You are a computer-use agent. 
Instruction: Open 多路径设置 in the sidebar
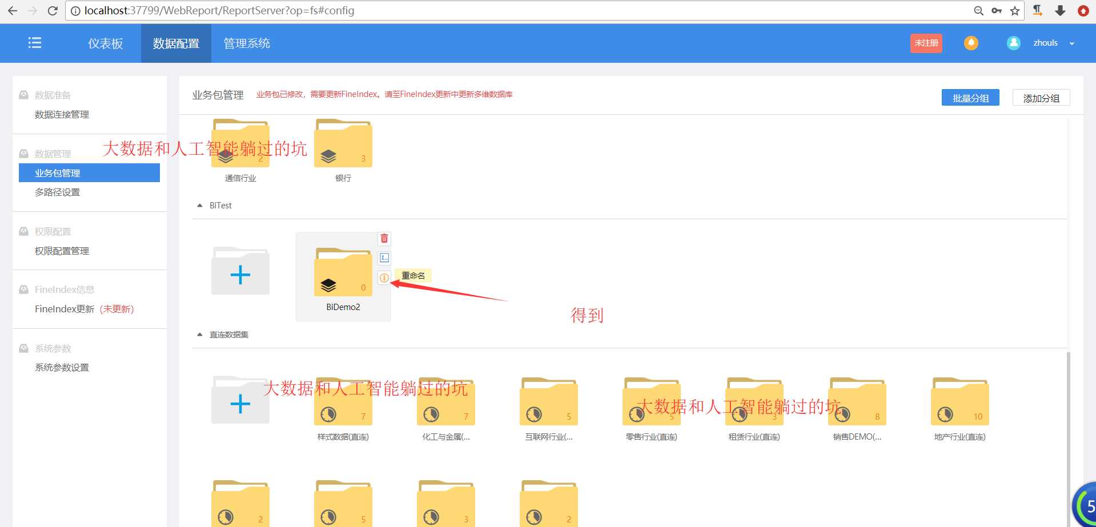tap(57, 192)
